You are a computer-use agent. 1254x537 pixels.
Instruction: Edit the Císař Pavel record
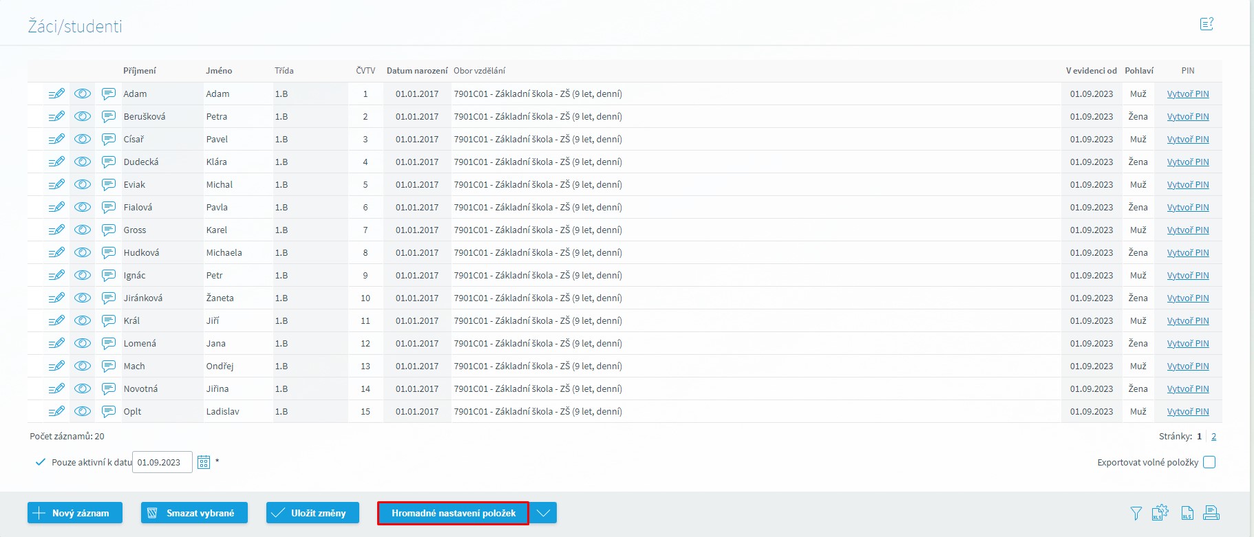click(x=56, y=139)
